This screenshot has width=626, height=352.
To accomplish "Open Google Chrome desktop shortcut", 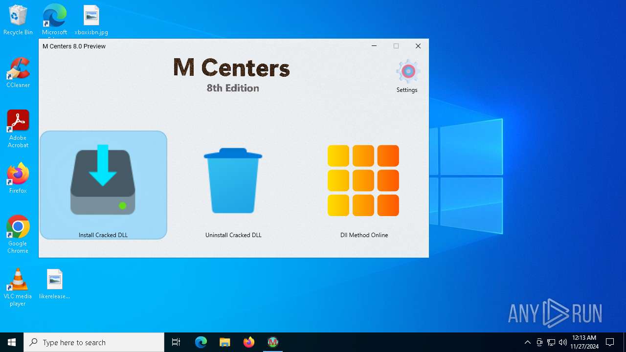I will click(x=18, y=234).
